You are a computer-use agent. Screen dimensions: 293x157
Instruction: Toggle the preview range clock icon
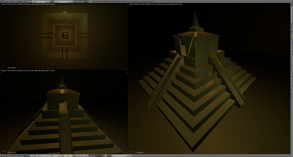point(32,155)
